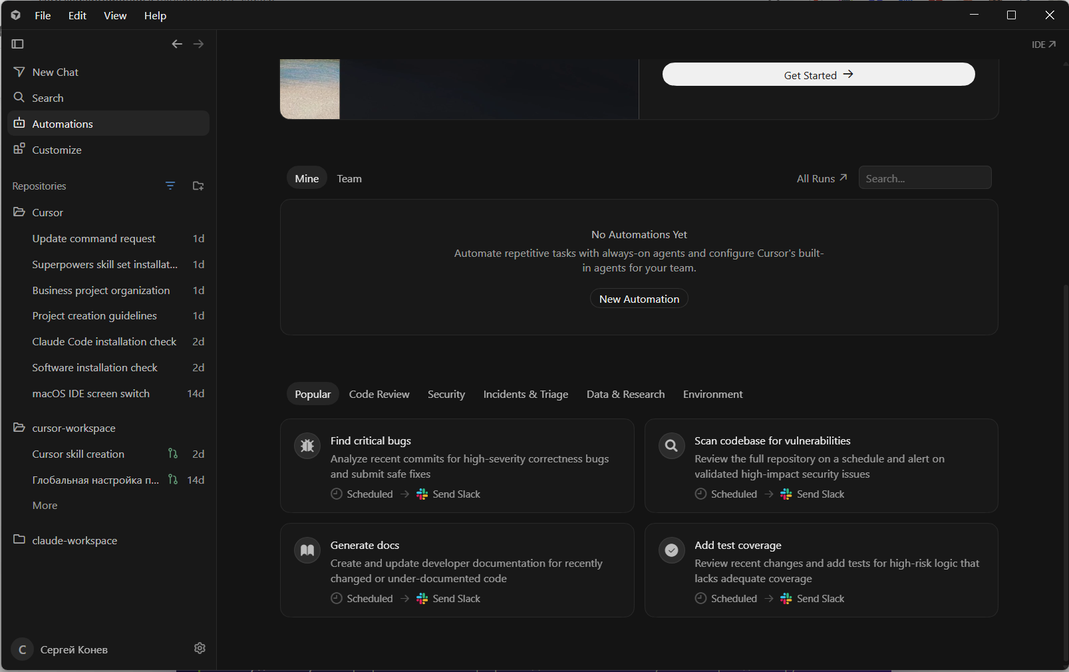Screen dimensions: 1069x672
Task: Open the Help menu
Action: coord(155,15)
